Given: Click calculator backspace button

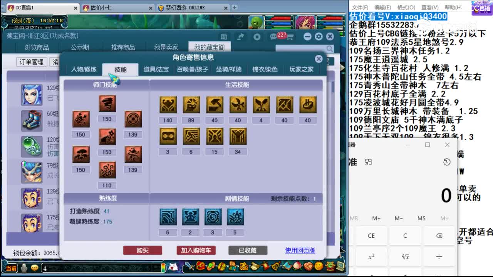Looking at the screenshot, I should [439, 236].
